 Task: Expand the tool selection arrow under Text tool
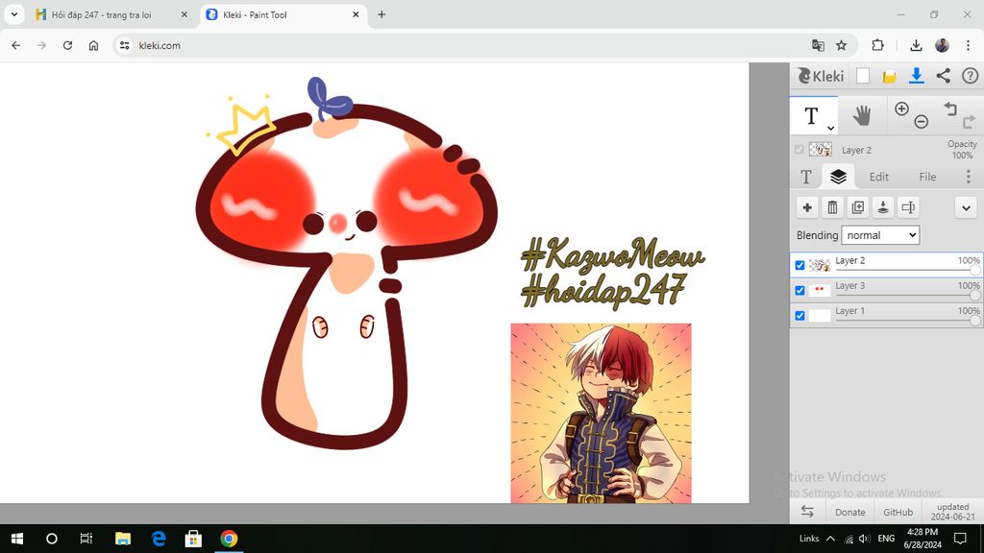[x=831, y=128]
